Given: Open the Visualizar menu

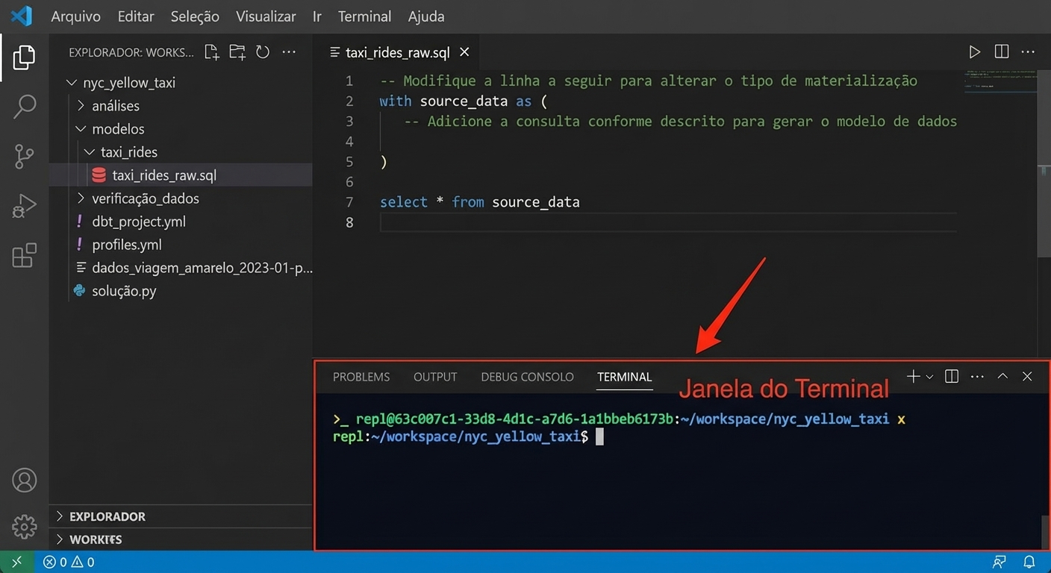Looking at the screenshot, I should tap(266, 16).
